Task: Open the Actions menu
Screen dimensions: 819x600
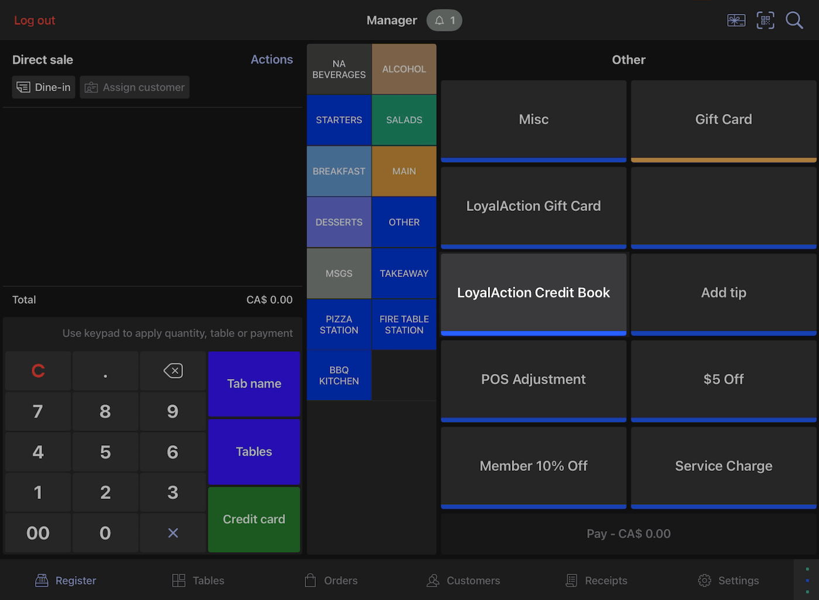Action: click(x=272, y=60)
